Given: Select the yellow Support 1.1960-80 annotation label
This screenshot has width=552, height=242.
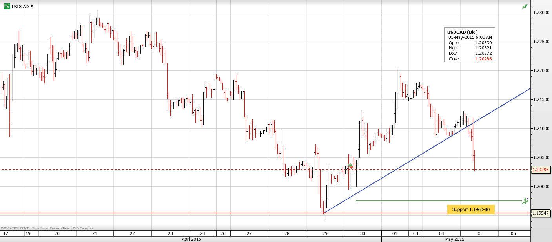Looking at the screenshot, I should pyautogui.click(x=470, y=209).
